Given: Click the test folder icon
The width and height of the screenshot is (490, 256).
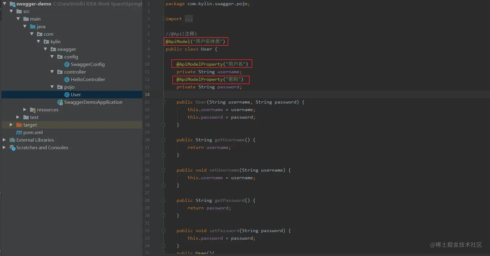Looking at the screenshot, I should [26, 117].
